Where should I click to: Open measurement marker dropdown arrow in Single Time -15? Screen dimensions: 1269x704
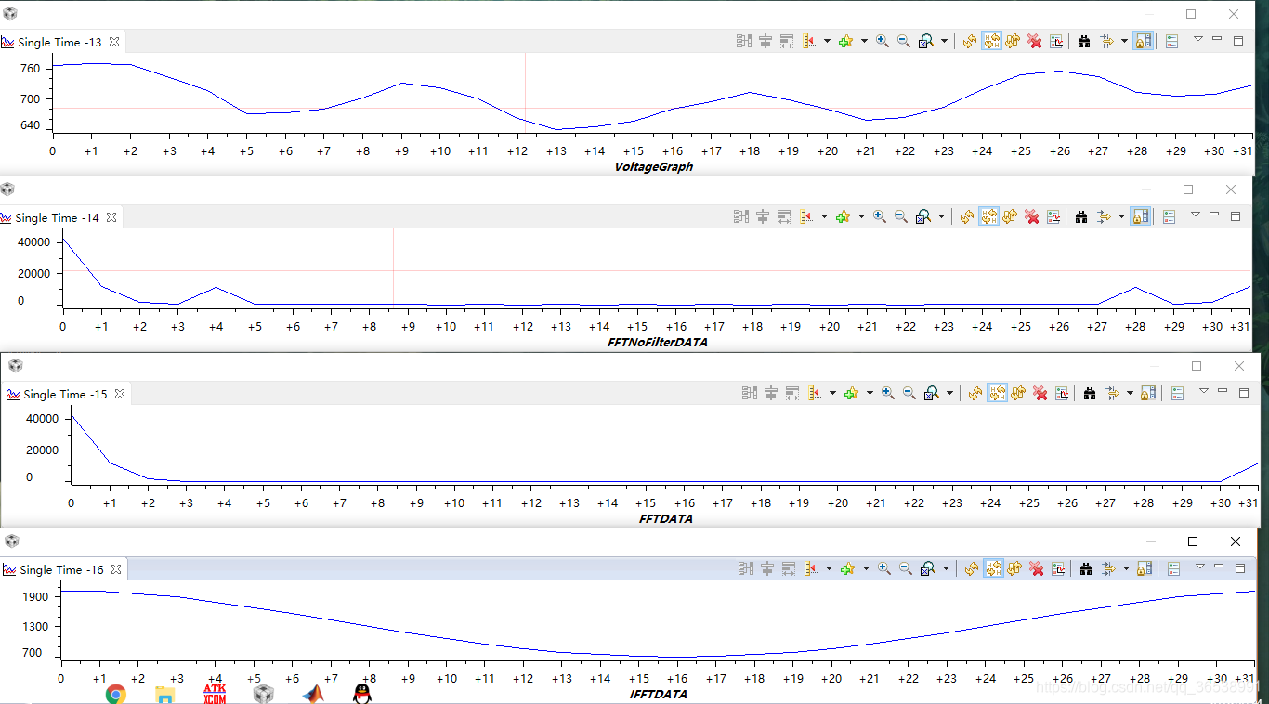pyautogui.click(x=832, y=394)
